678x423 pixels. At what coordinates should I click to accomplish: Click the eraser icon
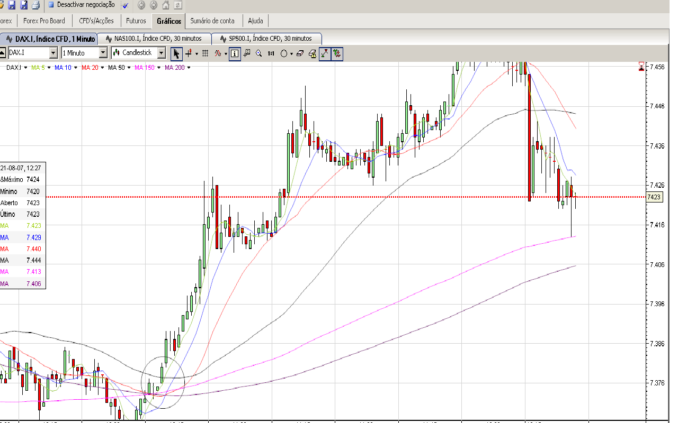click(x=300, y=53)
